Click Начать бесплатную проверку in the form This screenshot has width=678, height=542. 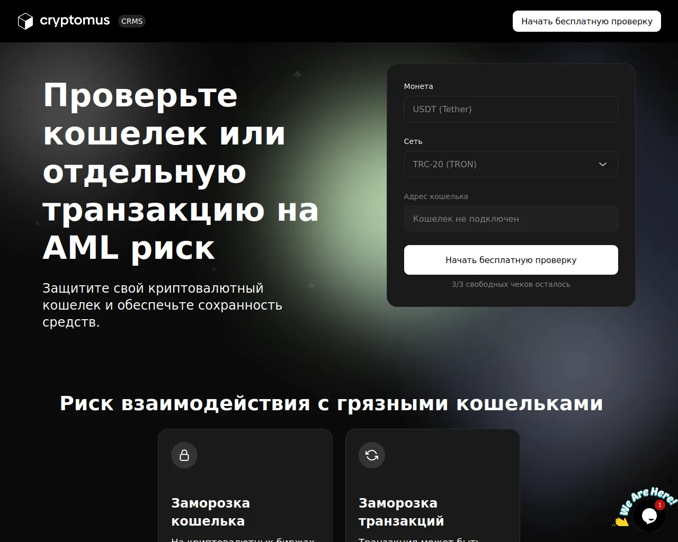click(511, 260)
